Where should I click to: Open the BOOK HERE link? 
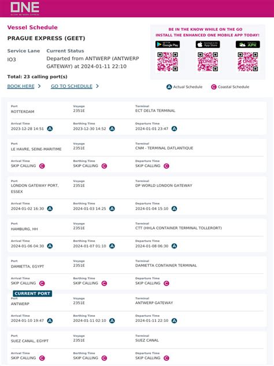(x=21, y=86)
